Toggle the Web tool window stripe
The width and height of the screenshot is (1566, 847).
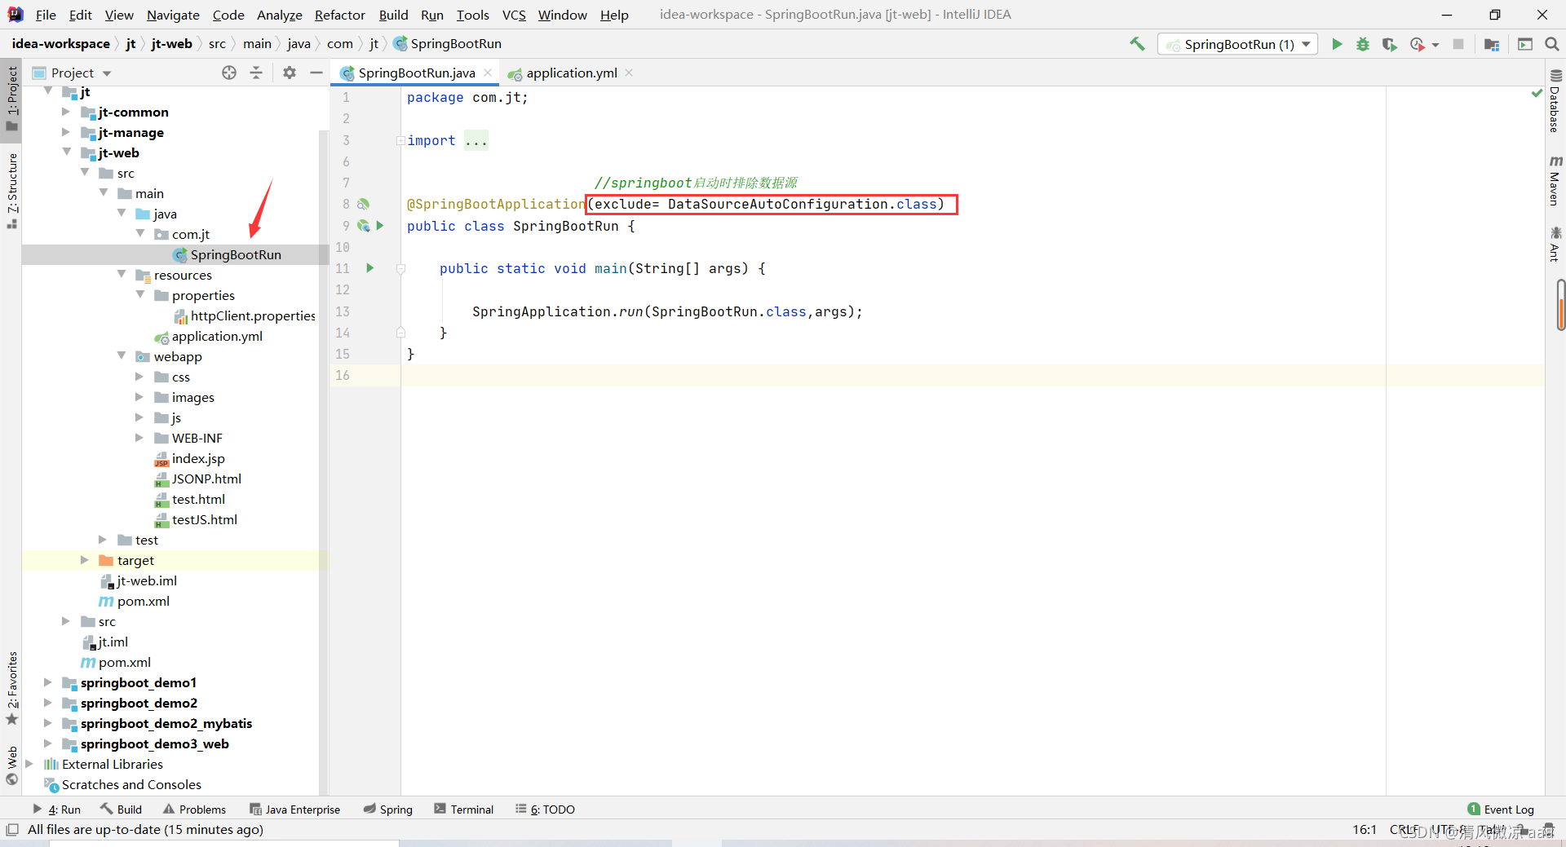[11, 766]
